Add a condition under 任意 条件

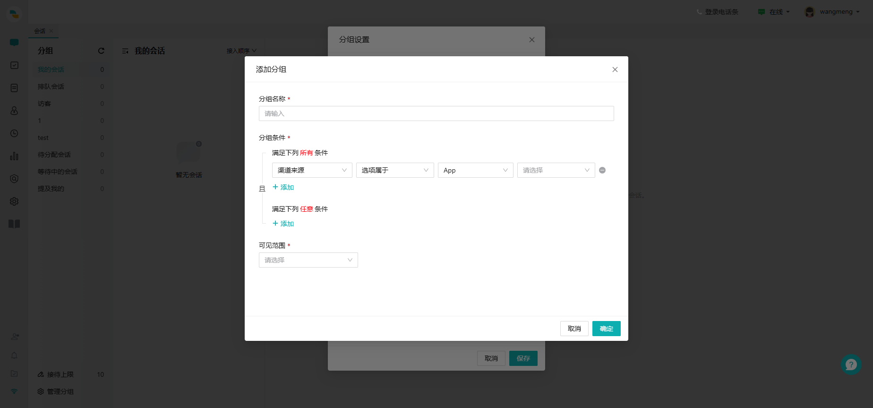(x=283, y=224)
